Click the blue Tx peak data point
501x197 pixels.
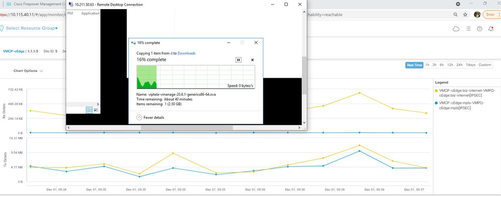(360, 151)
